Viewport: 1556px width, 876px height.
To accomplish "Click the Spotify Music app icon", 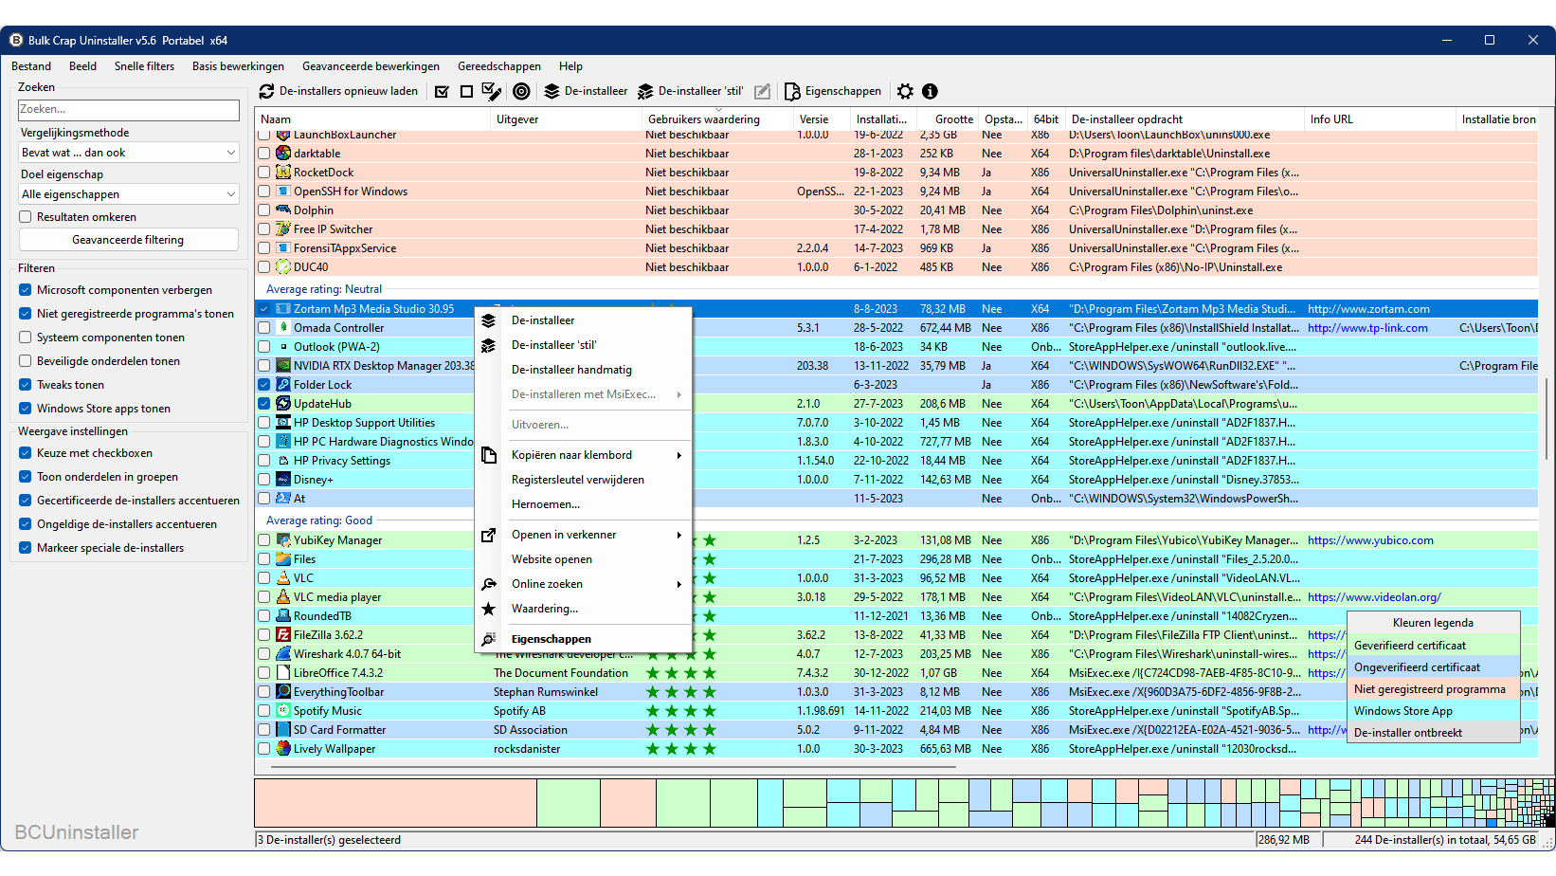I will point(283,711).
